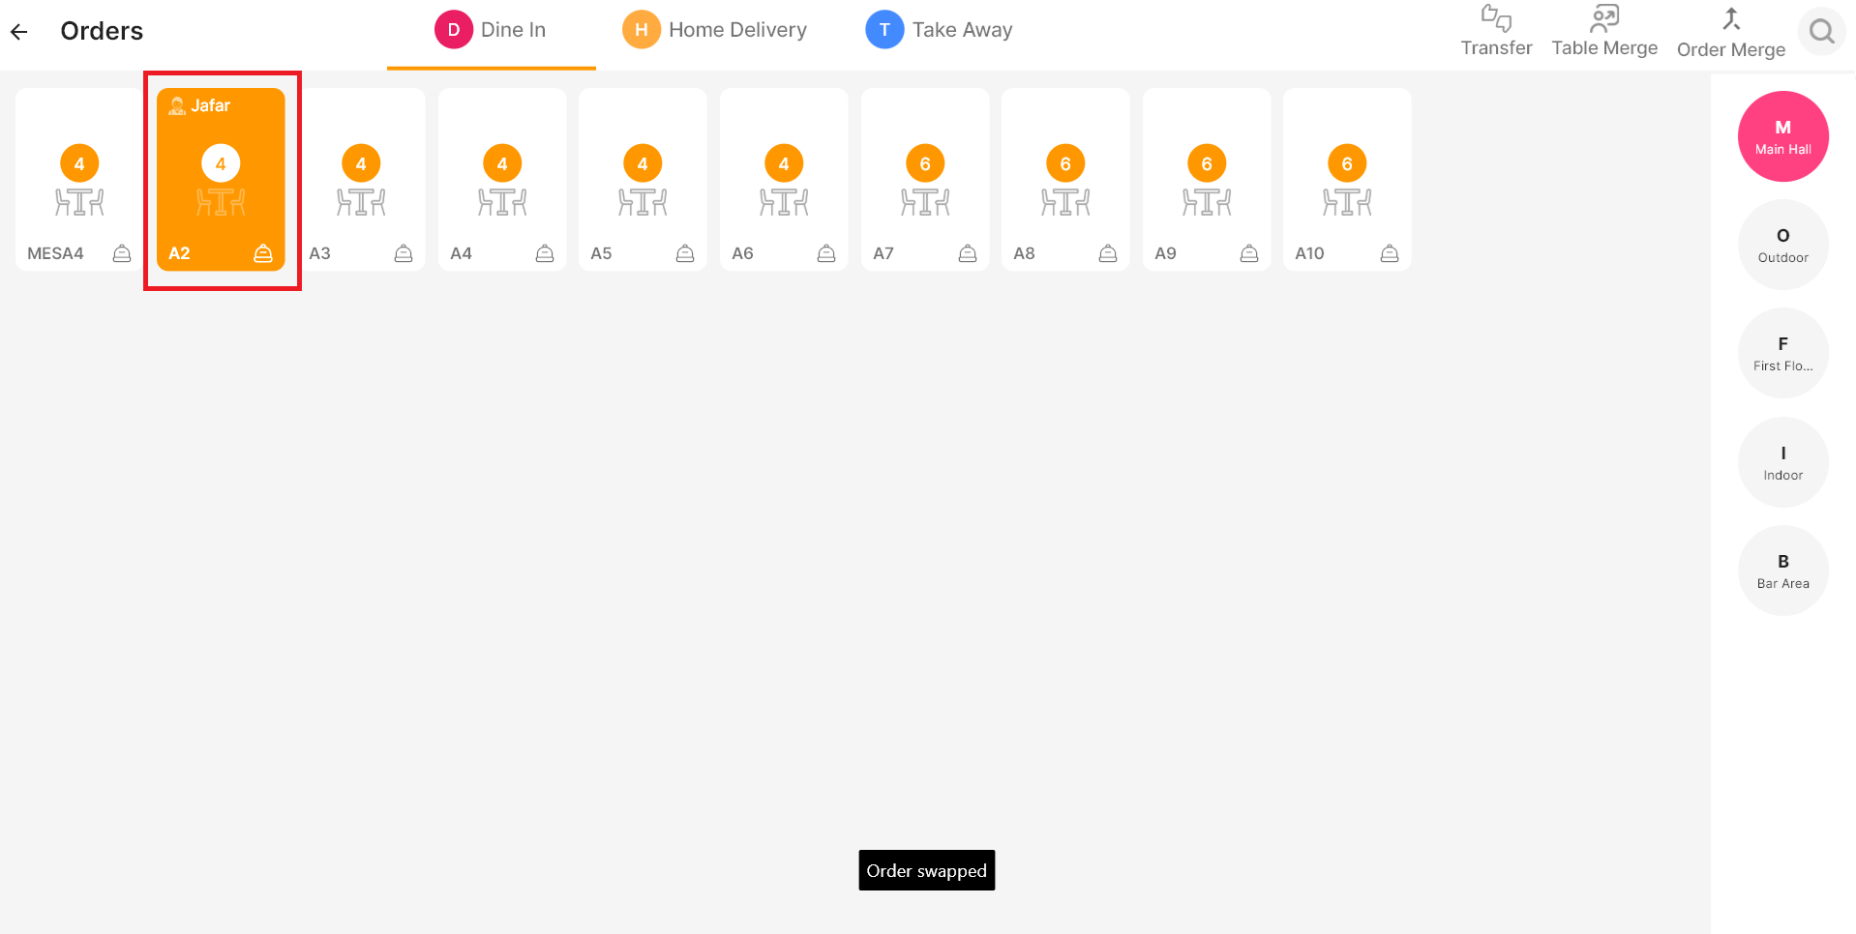This screenshot has width=1856, height=934.
Task: Open occupied table A2 assigned to Jafar
Action: [221, 180]
